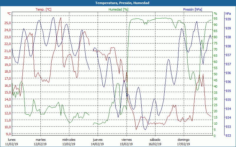Click the date 11/02/19
This screenshot has width=236, height=147.
(12, 144)
